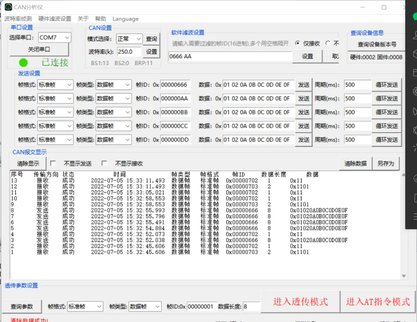This screenshot has height=322, width=417.
Task: Click the green connection status indicator
Action: [x=24, y=63]
